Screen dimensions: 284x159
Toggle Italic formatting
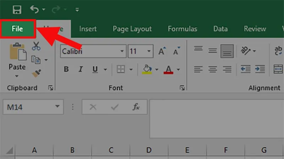[x=81, y=69]
